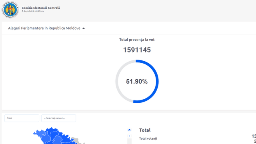Screen dimensions: 256x144
Task: Open the Total filter dropdown
Action: (x=22, y=118)
